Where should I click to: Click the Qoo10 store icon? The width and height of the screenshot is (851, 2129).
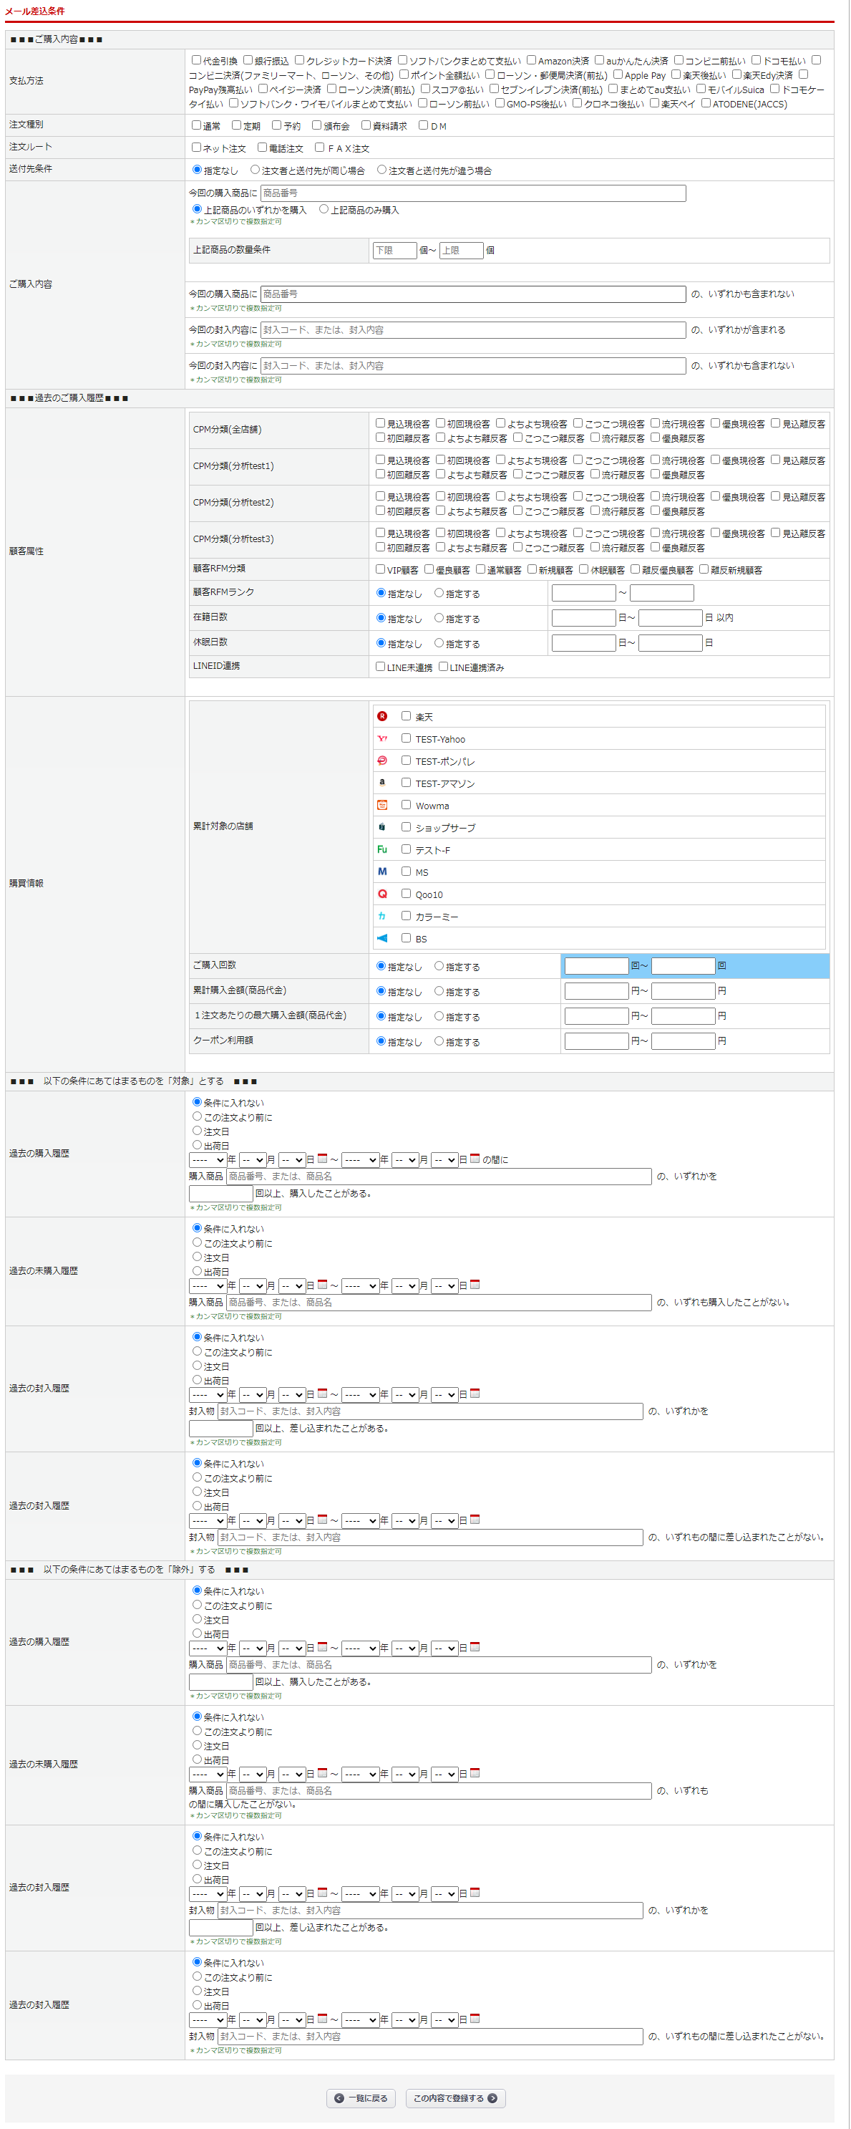click(381, 894)
